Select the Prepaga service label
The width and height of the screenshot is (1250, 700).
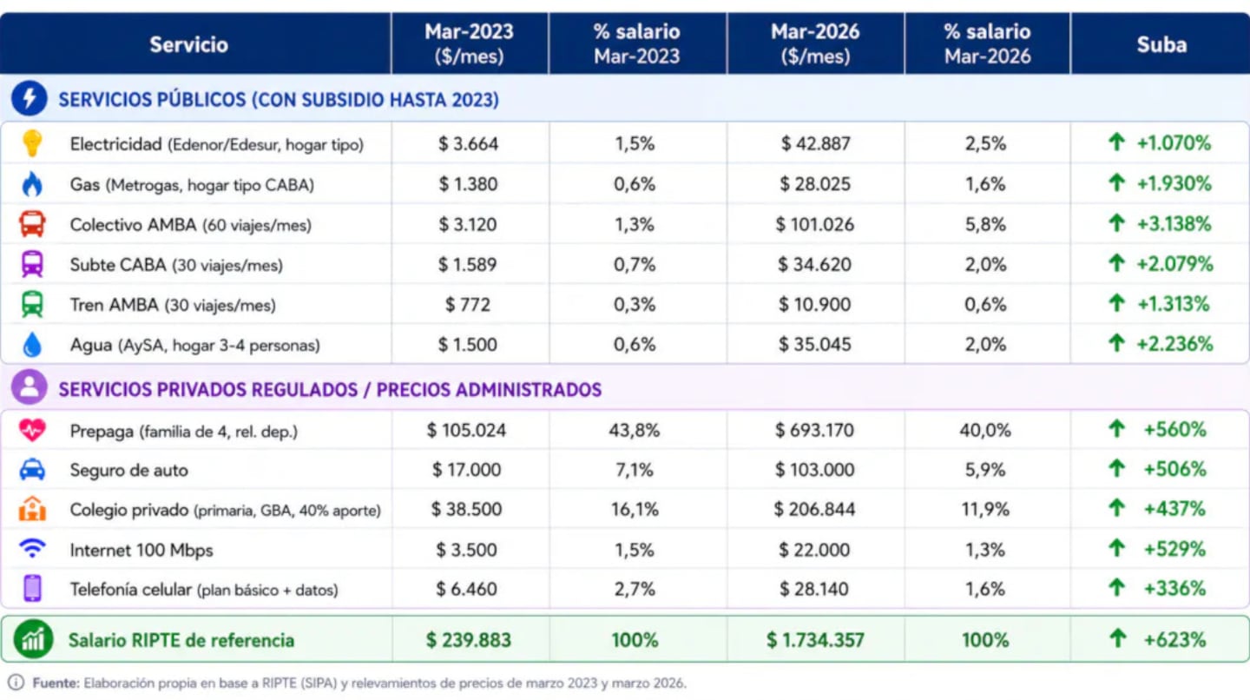183,431
